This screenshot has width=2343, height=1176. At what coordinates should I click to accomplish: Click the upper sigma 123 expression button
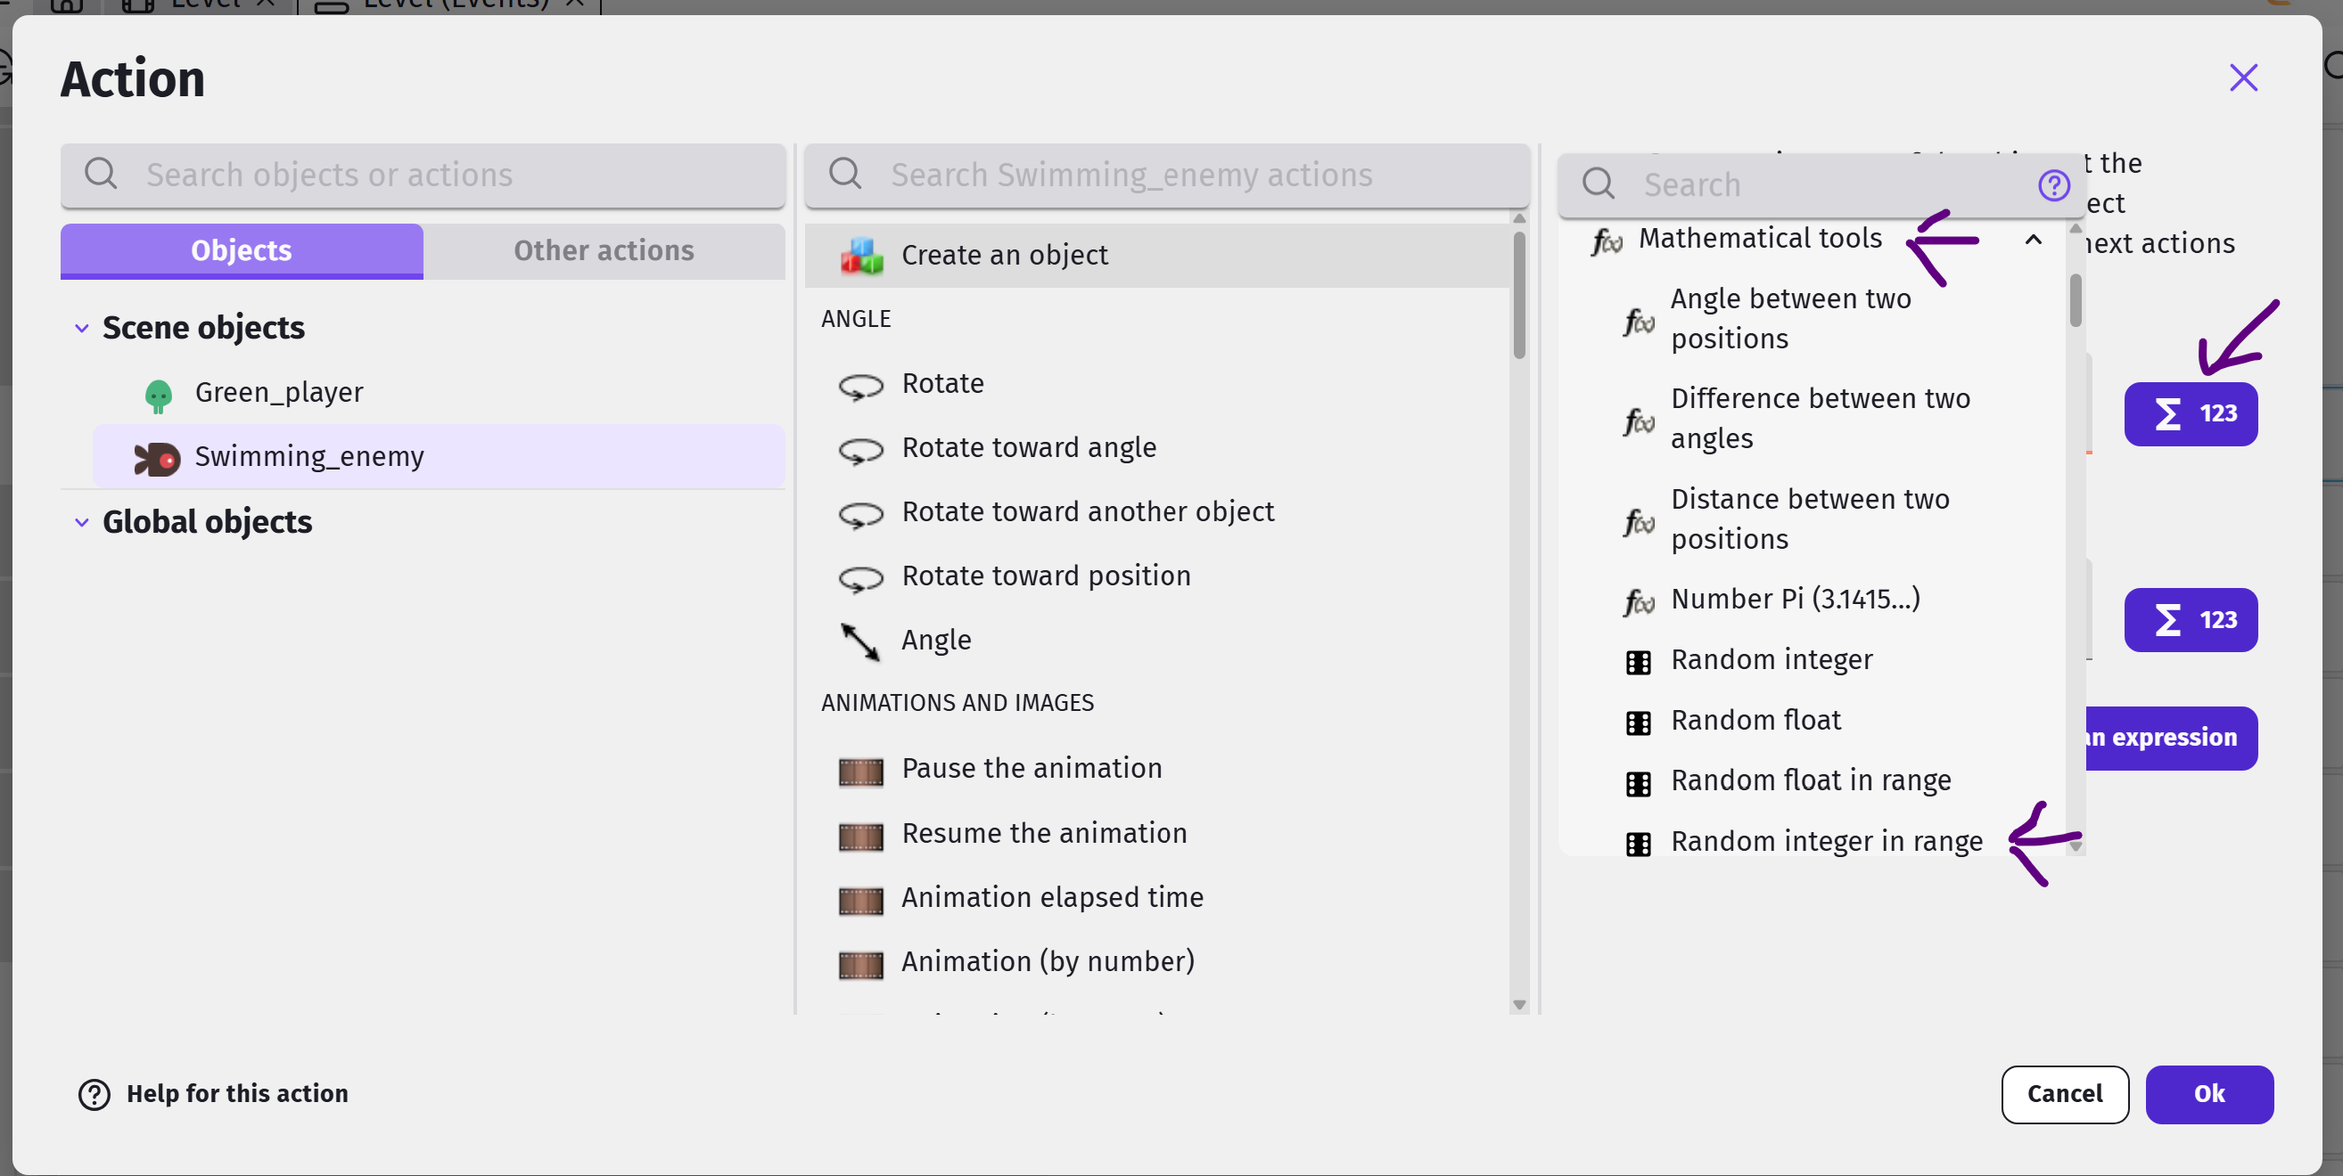click(x=2191, y=414)
